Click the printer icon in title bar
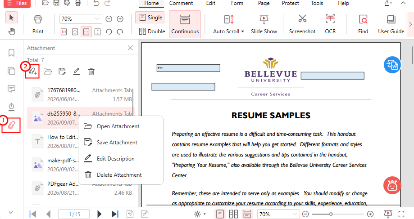 coord(78,3)
